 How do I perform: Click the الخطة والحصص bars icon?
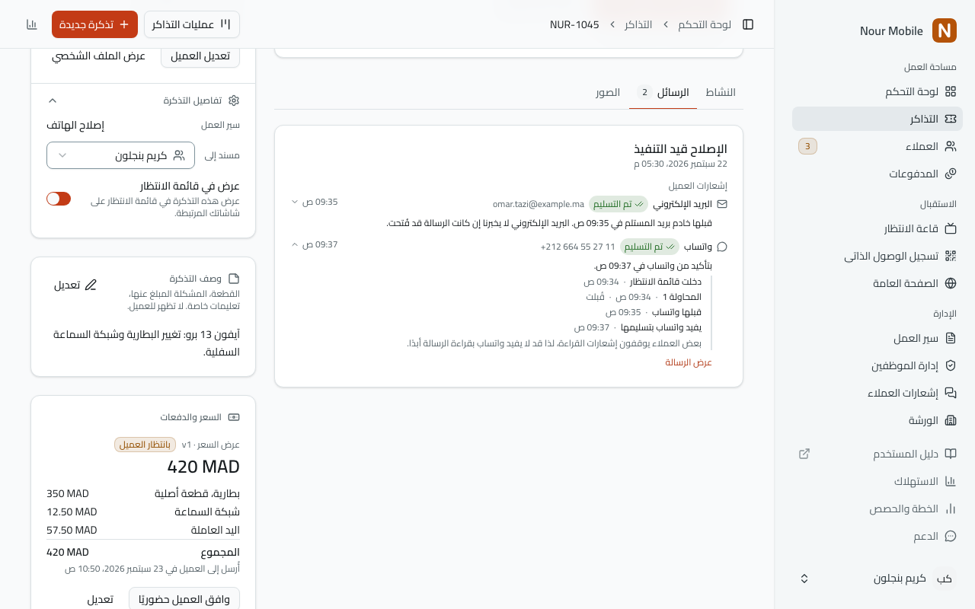(951, 509)
